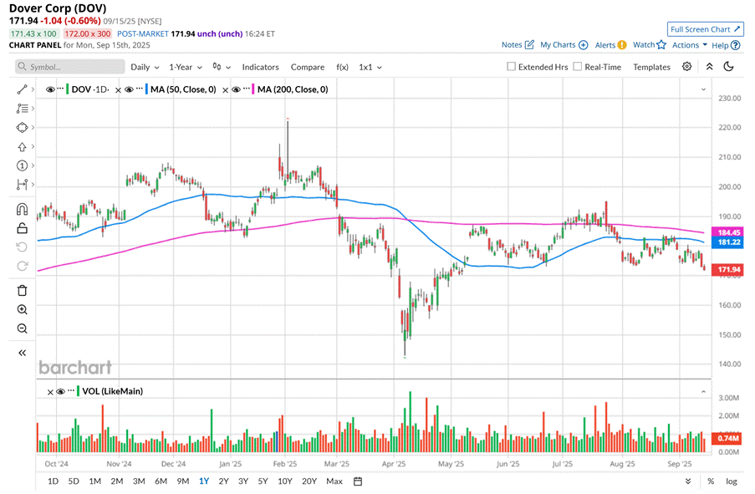Screen dimensions: 755x494
Task: Click the lock drawings icon
Action: click(x=22, y=227)
